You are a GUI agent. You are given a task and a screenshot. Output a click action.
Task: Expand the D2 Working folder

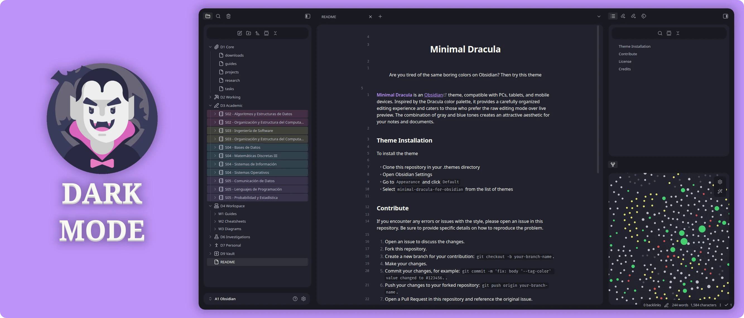pos(210,97)
